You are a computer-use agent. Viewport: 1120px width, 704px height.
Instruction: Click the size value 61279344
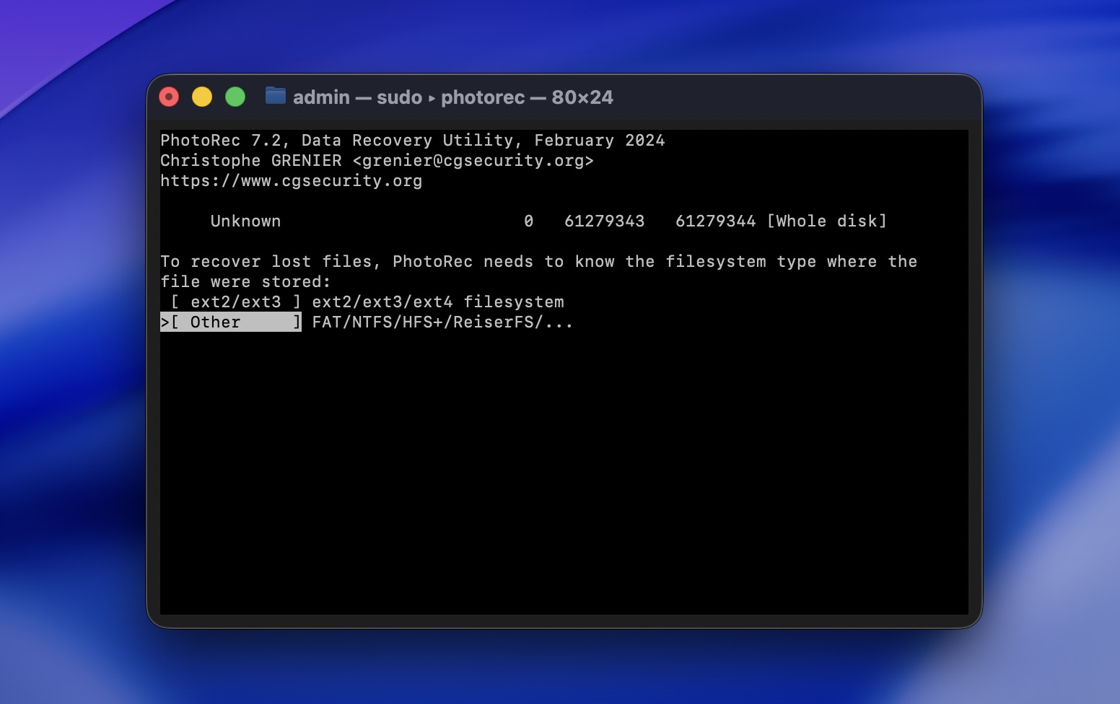[715, 221]
